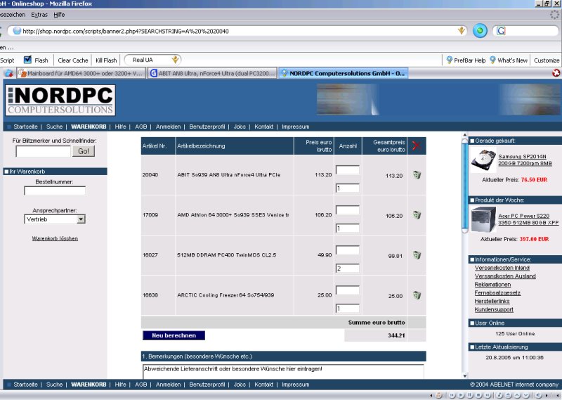Click the volume down chevron in status bar
The width and height of the screenshot is (562, 400).
click(x=526, y=395)
